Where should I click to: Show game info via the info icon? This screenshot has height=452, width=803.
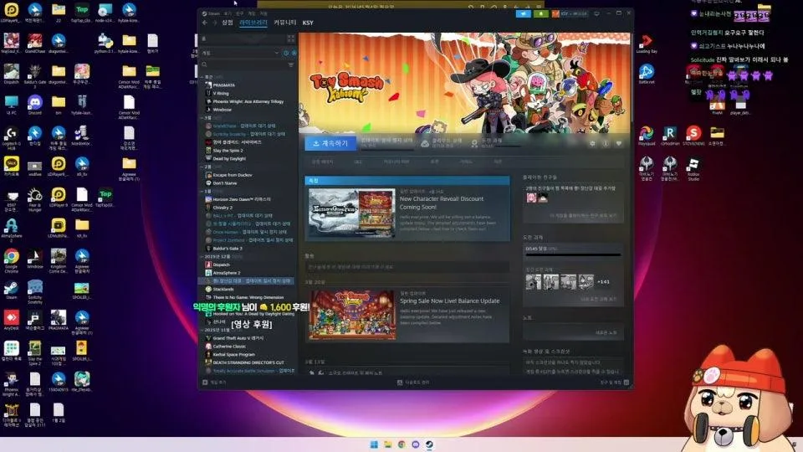coord(606,143)
